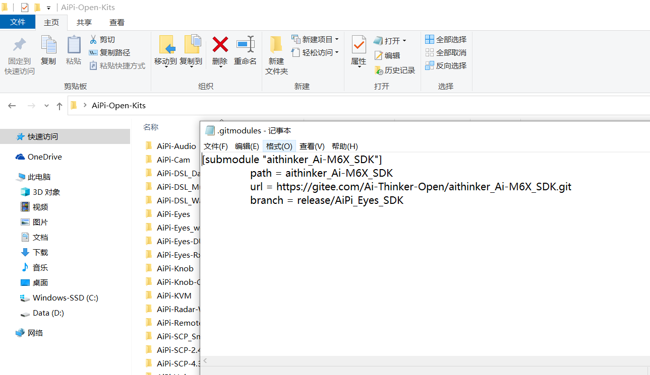Click Select All (全部选择)

[x=446, y=39]
